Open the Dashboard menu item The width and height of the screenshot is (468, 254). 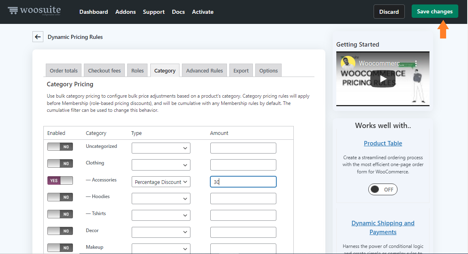(x=94, y=12)
